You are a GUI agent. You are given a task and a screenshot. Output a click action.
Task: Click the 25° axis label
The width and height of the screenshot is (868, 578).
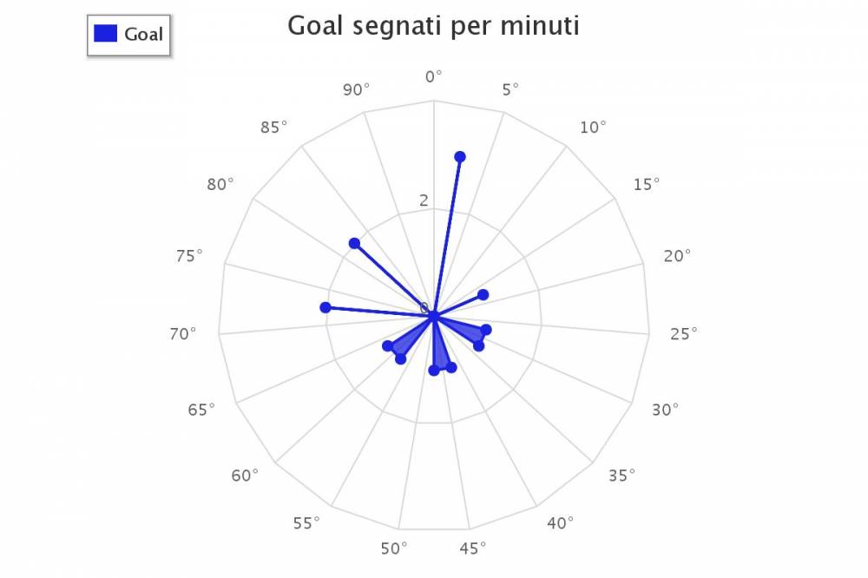[x=684, y=334]
